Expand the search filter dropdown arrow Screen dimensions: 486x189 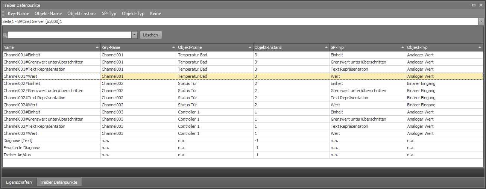[134, 35]
